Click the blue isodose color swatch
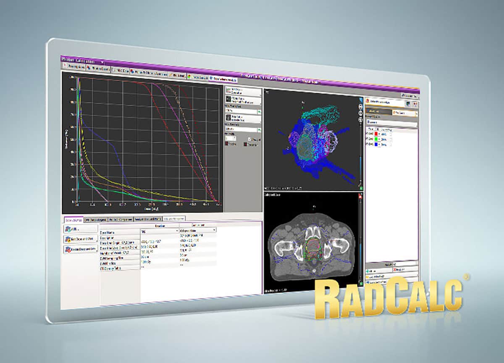The width and height of the screenshot is (504, 363). pos(377,144)
